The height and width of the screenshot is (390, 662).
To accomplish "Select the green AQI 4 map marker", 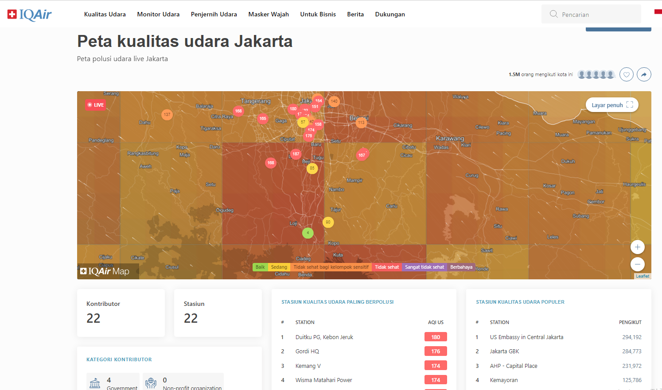I will (308, 233).
